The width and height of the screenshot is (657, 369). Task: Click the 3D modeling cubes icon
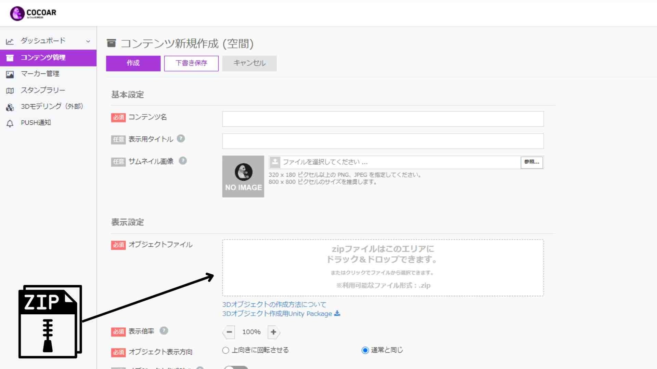[10, 107]
